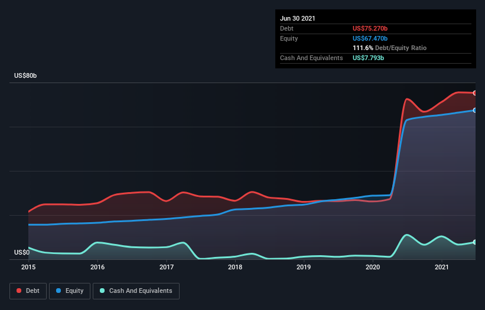
Task: Click the US$75.270b debt value
Action: pyautogui.click(x=370, y=28)
